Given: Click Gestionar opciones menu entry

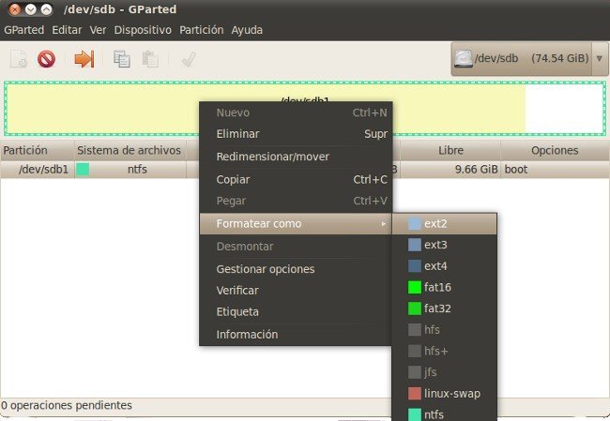Looking at the screenshot, I should point(265,269).
